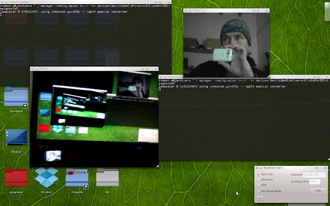This screenshot has width=330, height=206.
Task: Select the Bluetooth connection option
Action: click(x=259, y=180)
